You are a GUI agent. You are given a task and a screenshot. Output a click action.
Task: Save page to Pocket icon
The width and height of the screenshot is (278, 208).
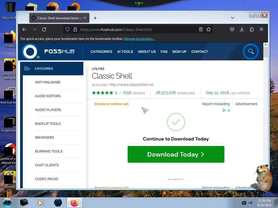tap(232, 29)
